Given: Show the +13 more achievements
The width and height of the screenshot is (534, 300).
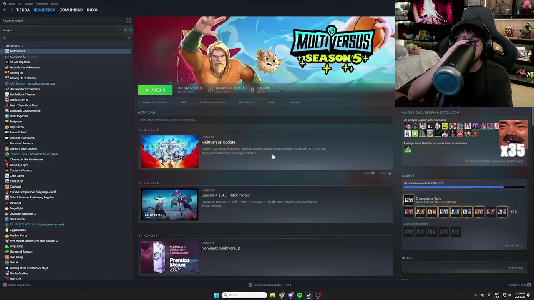Looking at the screenshot, I should point(514,212).
